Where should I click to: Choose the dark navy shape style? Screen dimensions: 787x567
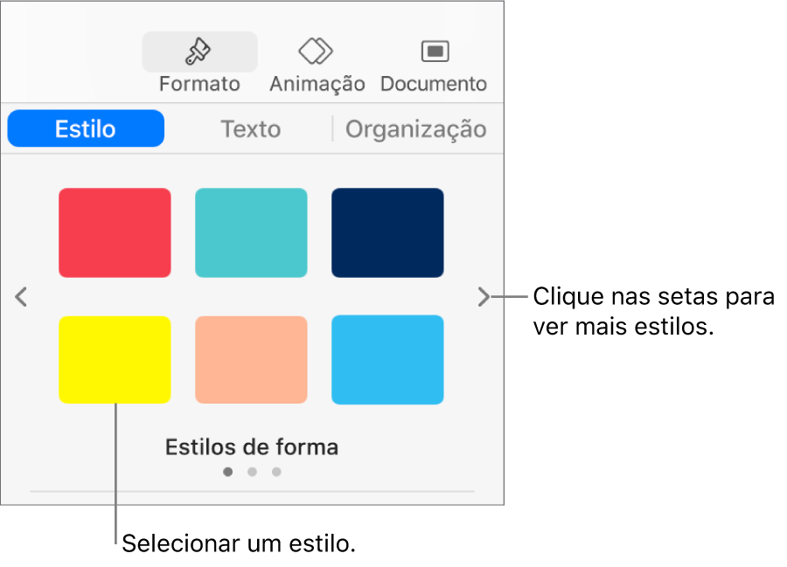click(x=387, y=232)
